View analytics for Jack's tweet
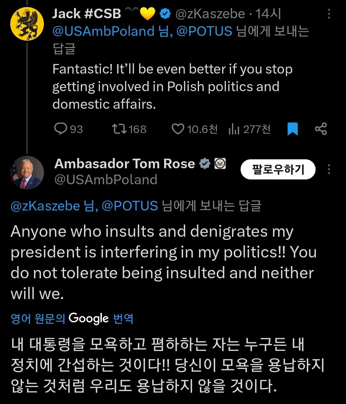Screen dimensions: 346x404 234,129
